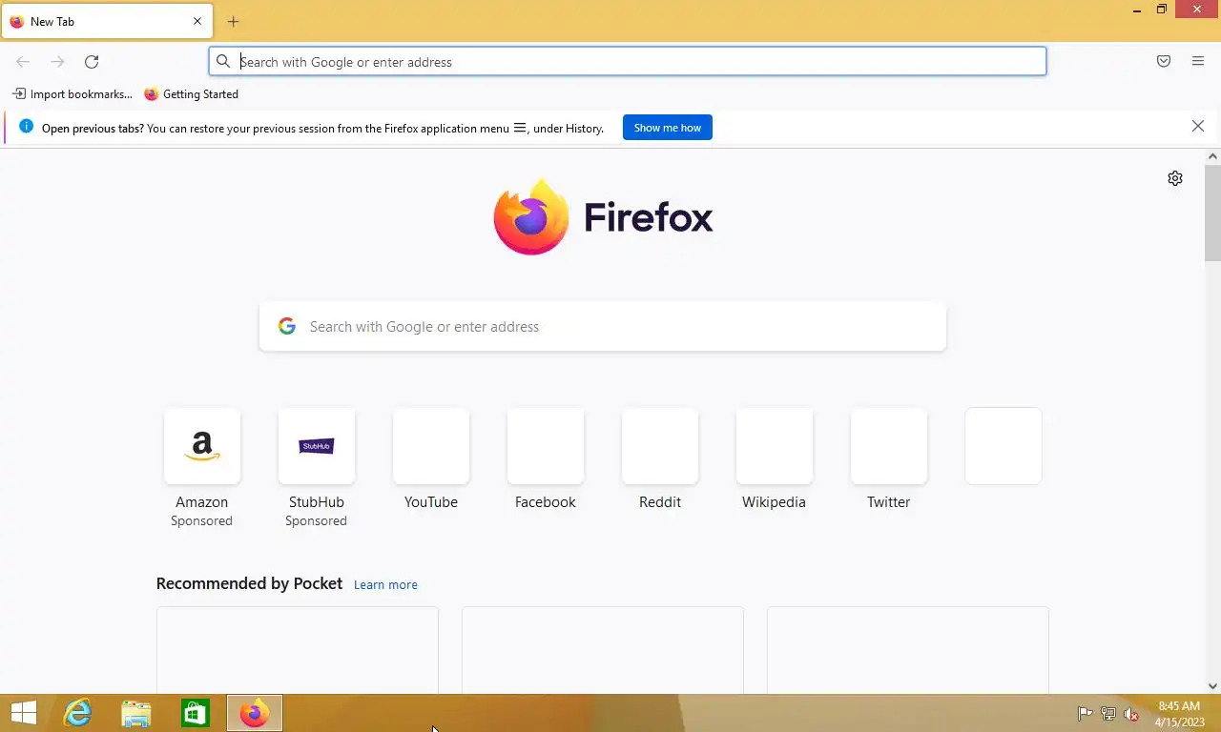Click the second Pocket story card
The height and width of the screenshot is (732, 1221).
[x=603, y=650]
